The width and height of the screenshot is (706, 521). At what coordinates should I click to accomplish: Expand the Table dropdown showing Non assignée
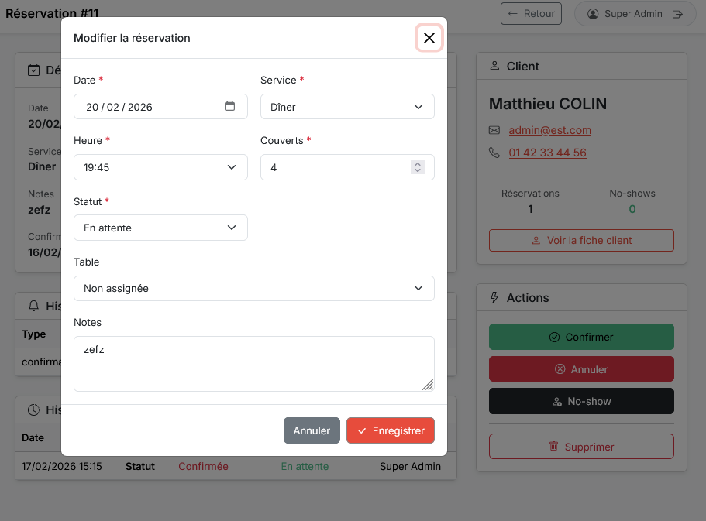[253, 288]
